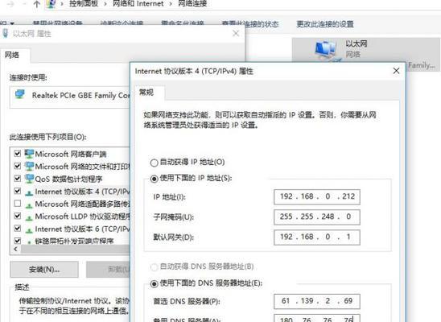Click the 子网掩码 input field
This screenshot has width=441, height=322.
tap(317, 217)
